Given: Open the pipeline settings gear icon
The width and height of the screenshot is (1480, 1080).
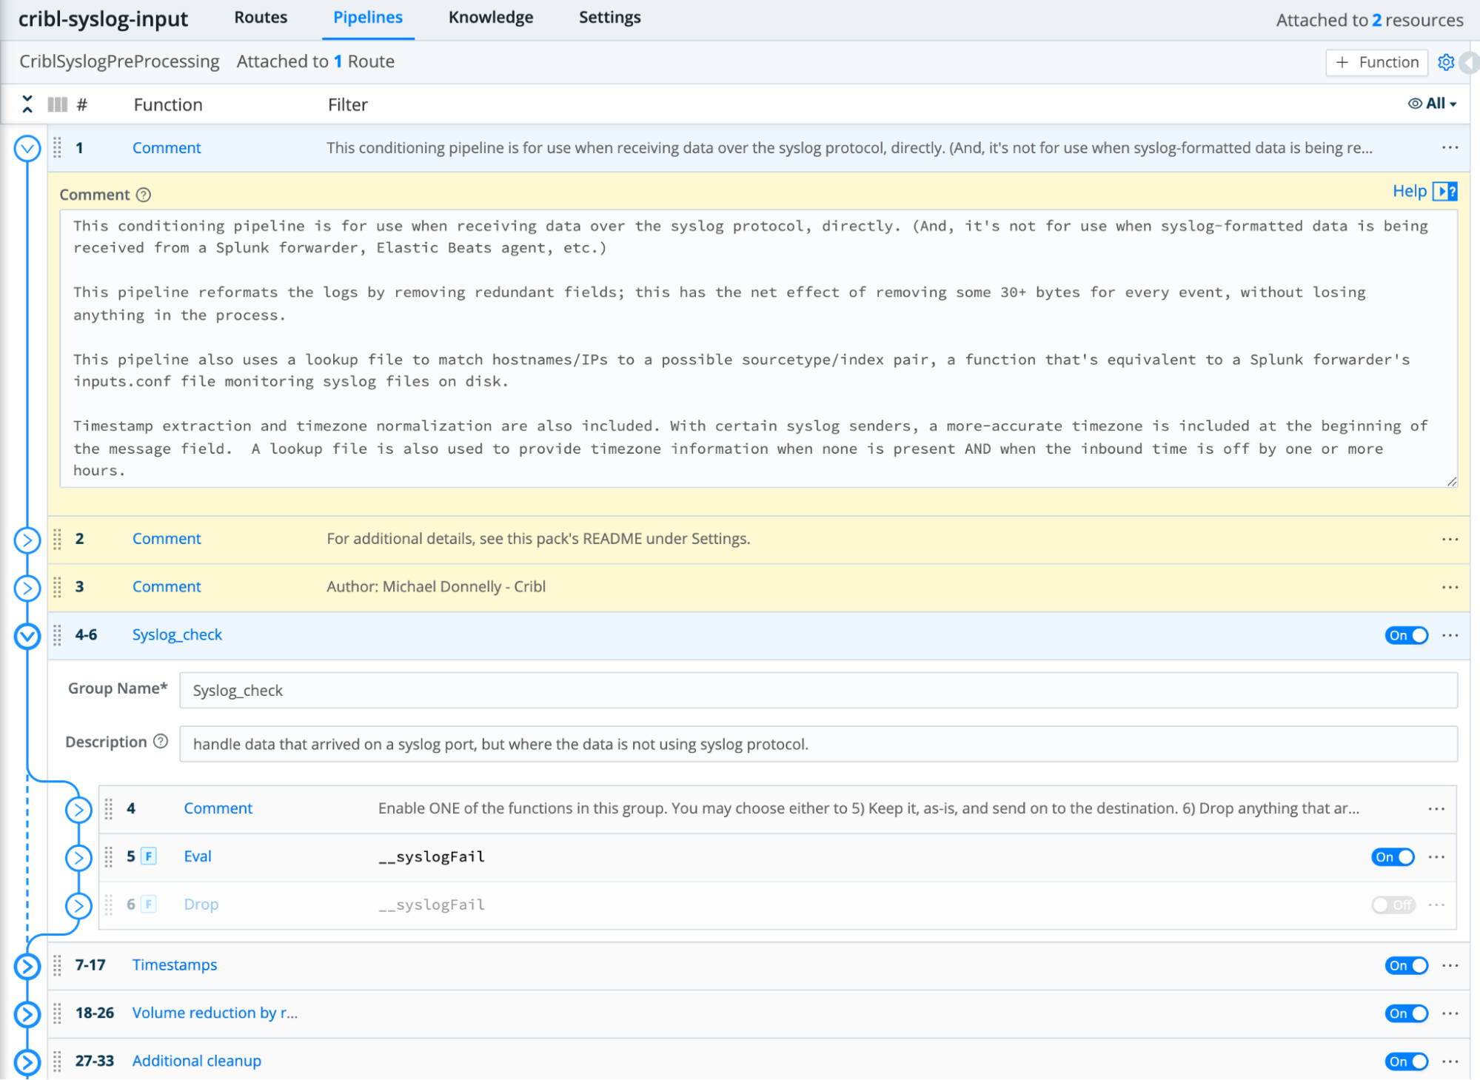Looking at the screenshot, I should (1446, 62).
